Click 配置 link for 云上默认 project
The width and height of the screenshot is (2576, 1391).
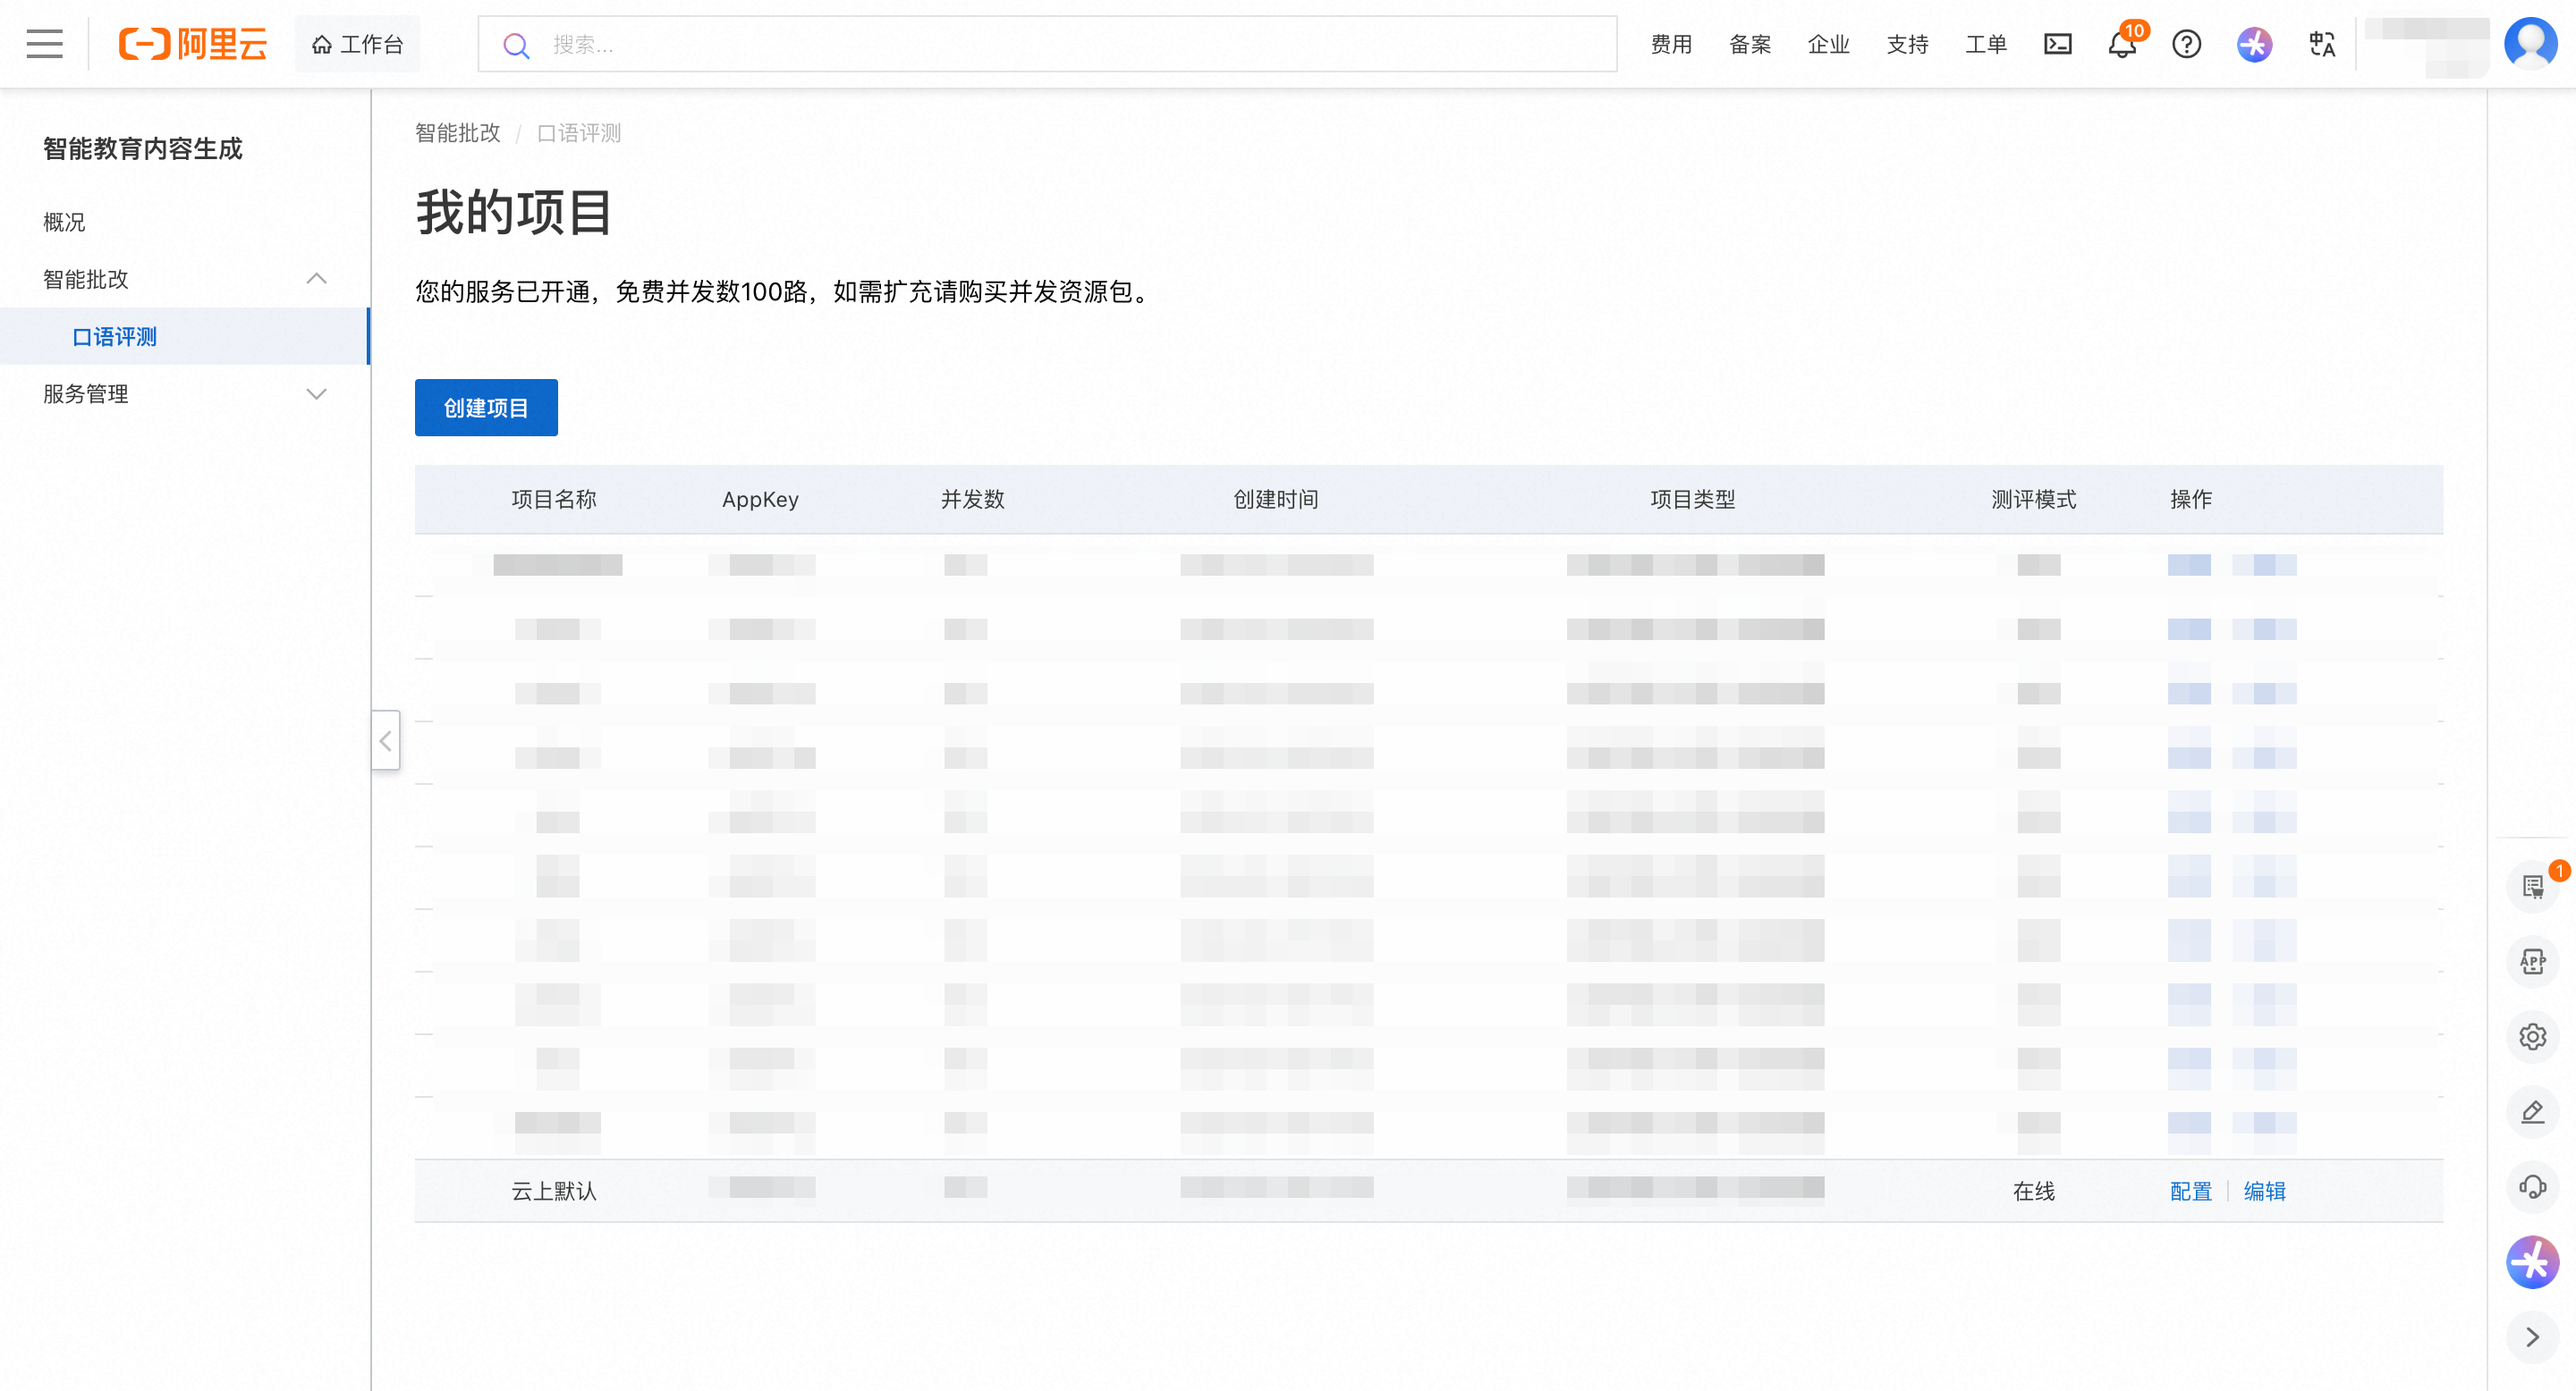[2190, 1191]
